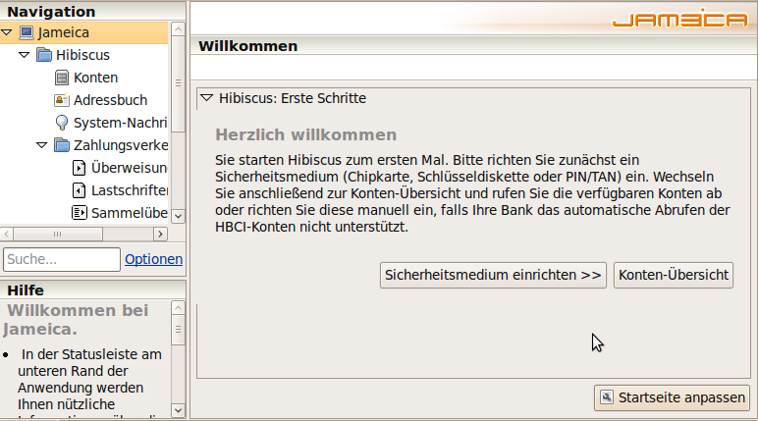Click the Hilfe panel title
Viewport: 758px width, 421px height.
tap(26, 290)
